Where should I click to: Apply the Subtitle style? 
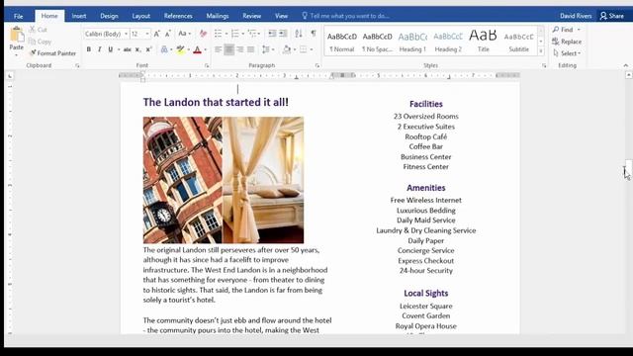[x=518, y=42]
